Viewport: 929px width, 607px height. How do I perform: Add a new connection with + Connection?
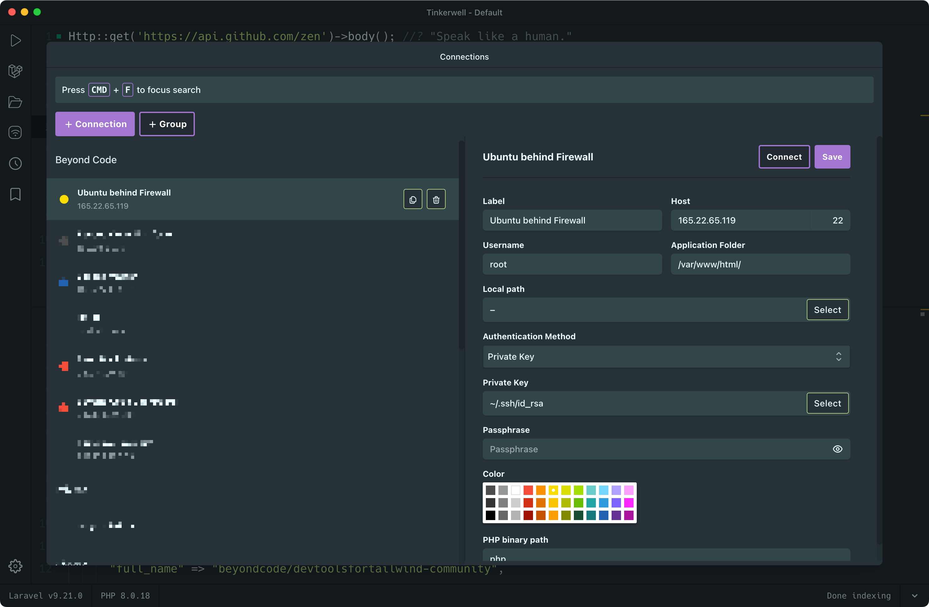[x=95, y=124]
